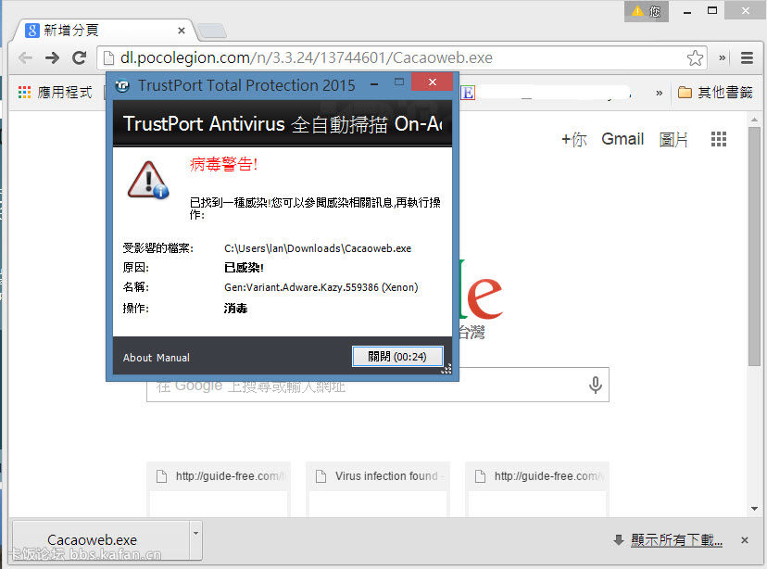Click the browser forward arrow

53,58
